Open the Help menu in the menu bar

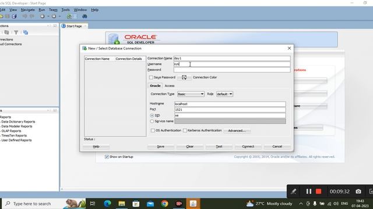point(94,10)
